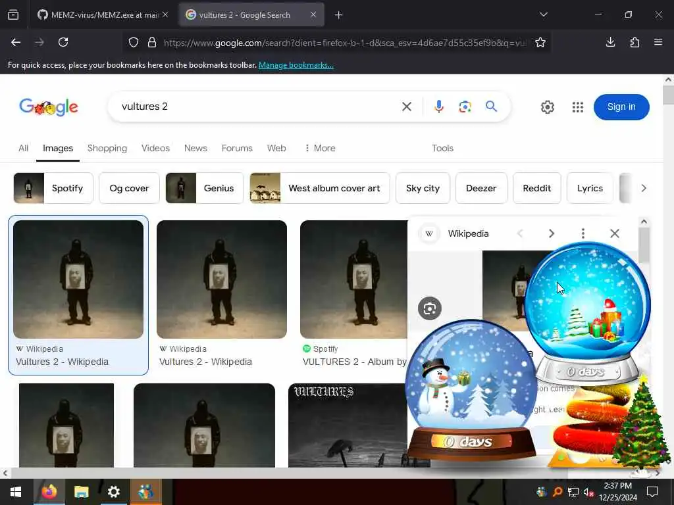The image size is (674, 505).
Task: Switch to the All results tab
Action: point(23,148)
